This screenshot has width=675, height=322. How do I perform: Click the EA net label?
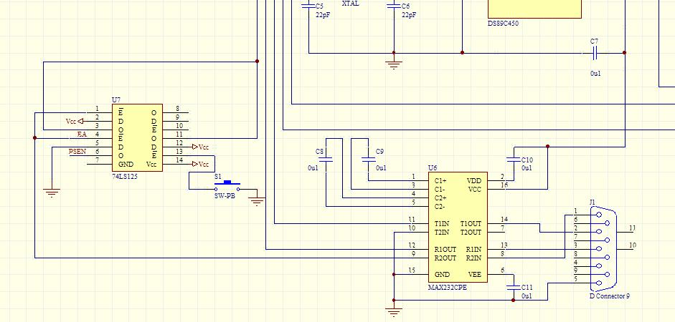pos(82,135)
